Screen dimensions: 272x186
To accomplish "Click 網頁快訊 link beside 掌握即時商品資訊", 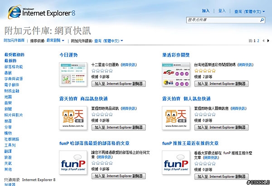I will 129,108.
